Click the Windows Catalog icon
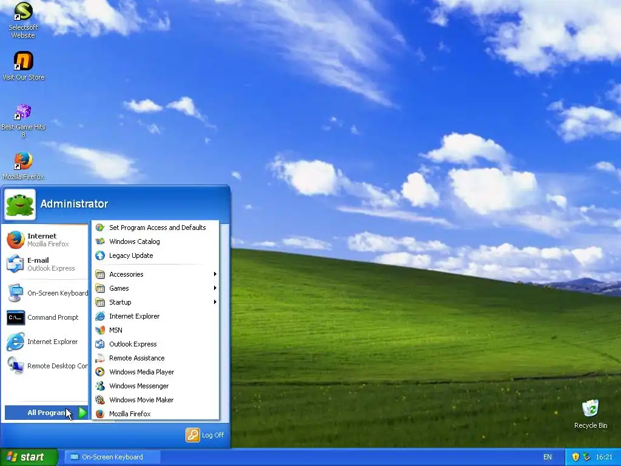 (x=100, y=241)
